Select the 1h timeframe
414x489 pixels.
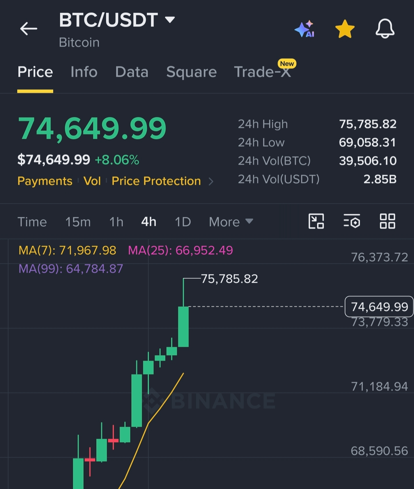pyautogui.click(x=116, y=222)
